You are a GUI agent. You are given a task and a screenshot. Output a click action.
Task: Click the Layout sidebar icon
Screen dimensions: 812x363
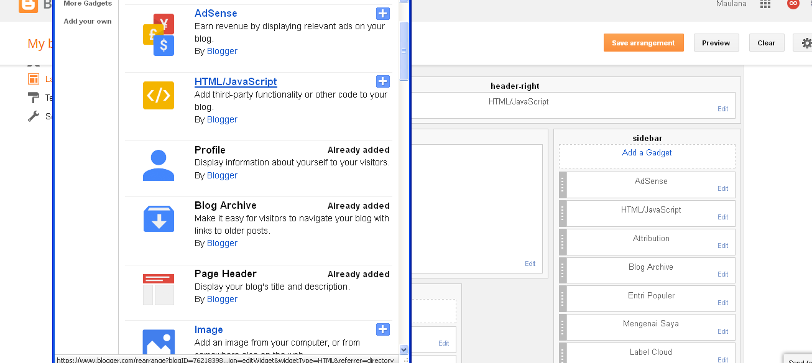point(34,79)
